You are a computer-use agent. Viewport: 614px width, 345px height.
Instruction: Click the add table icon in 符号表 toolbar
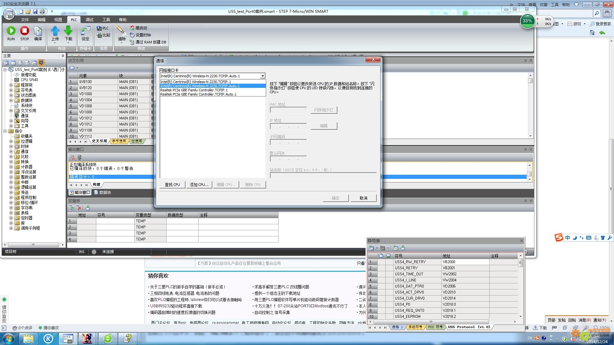point(371,248)
